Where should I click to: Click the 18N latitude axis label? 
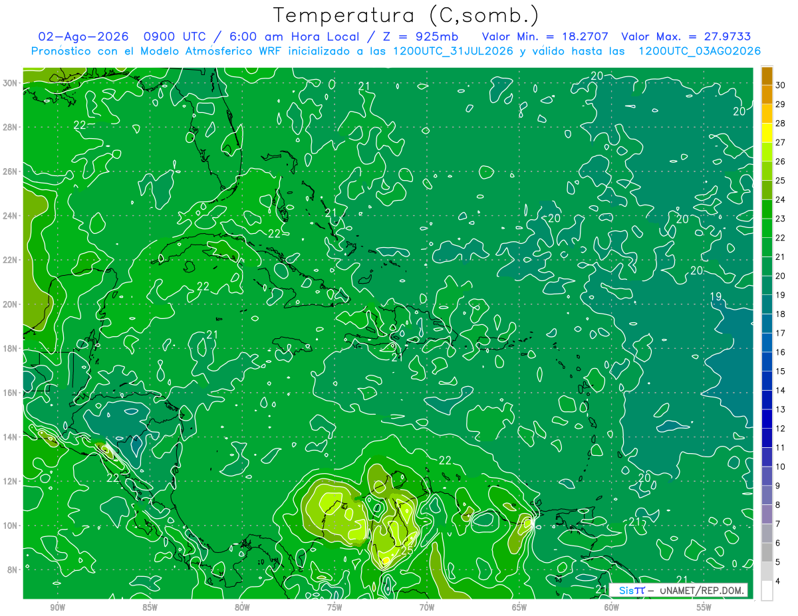(11, 348)
